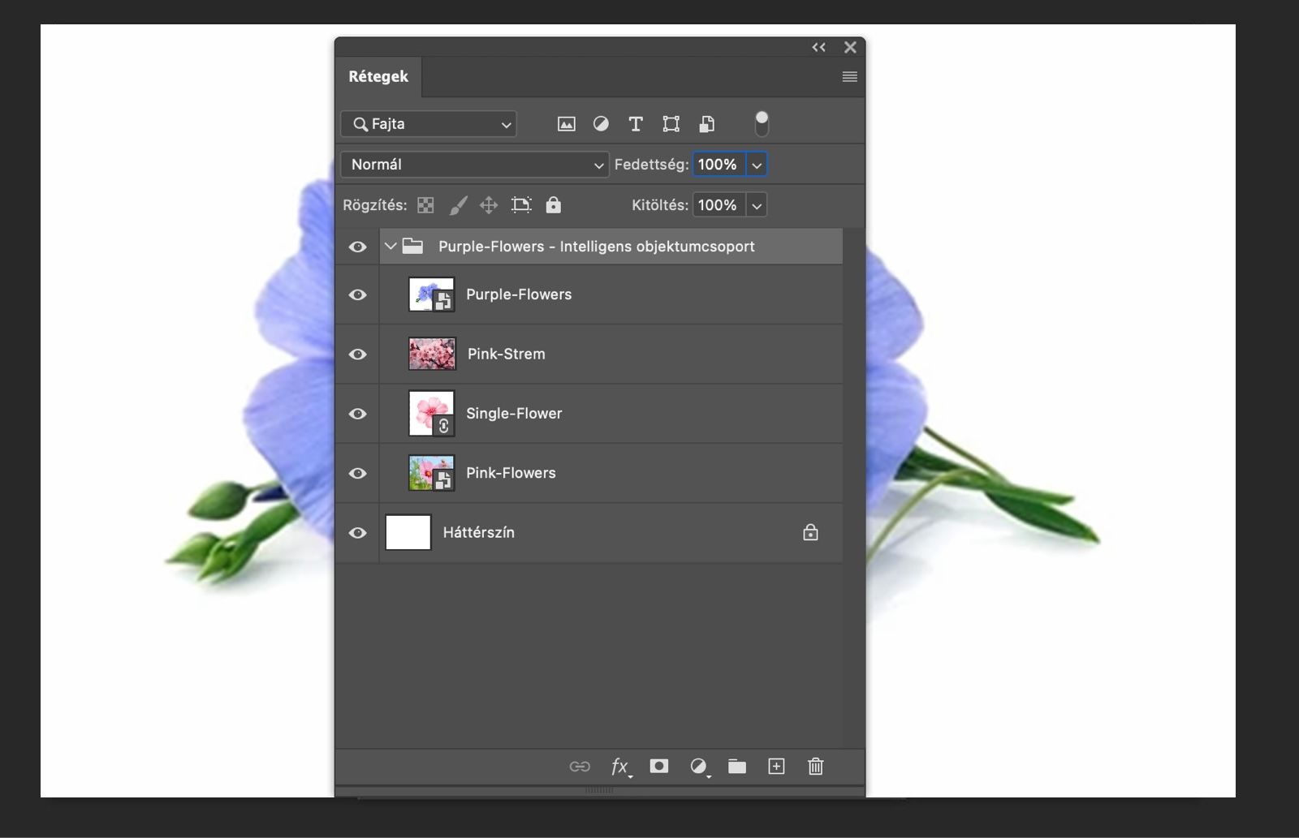Open the Normál blend mode dropdown
This screenshot has width=1299, height=838.
(x=474, y=165)
